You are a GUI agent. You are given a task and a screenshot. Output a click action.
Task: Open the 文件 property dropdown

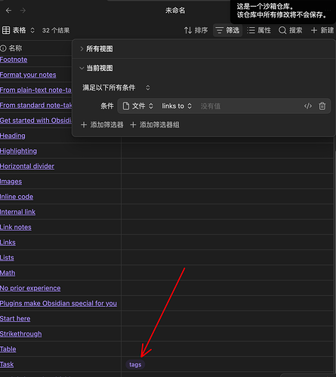[x=137, y=106]
